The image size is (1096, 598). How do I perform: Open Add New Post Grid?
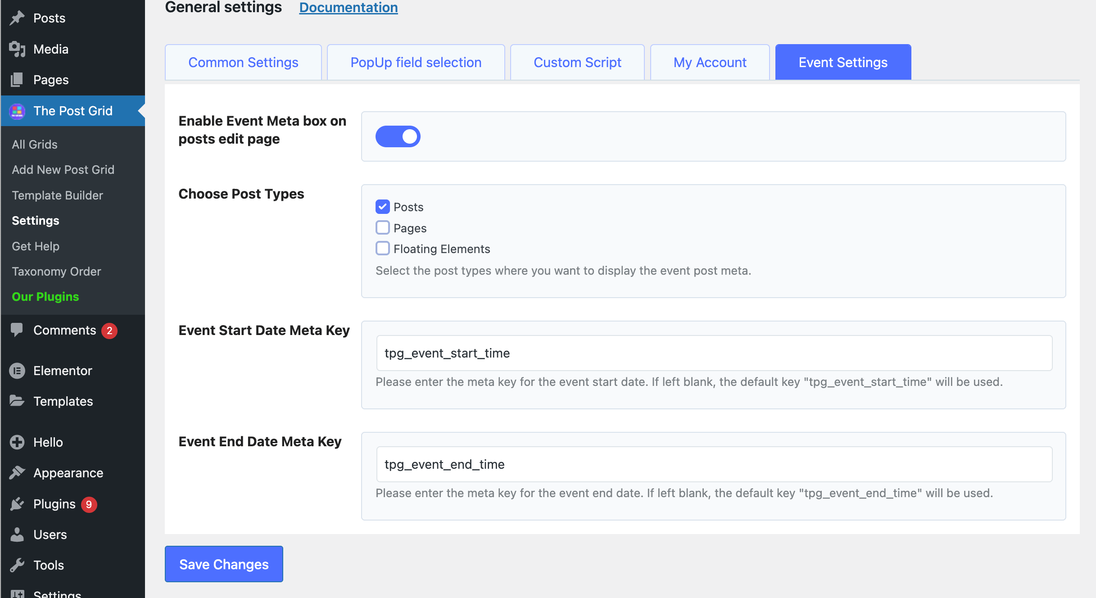click(63, 170)
